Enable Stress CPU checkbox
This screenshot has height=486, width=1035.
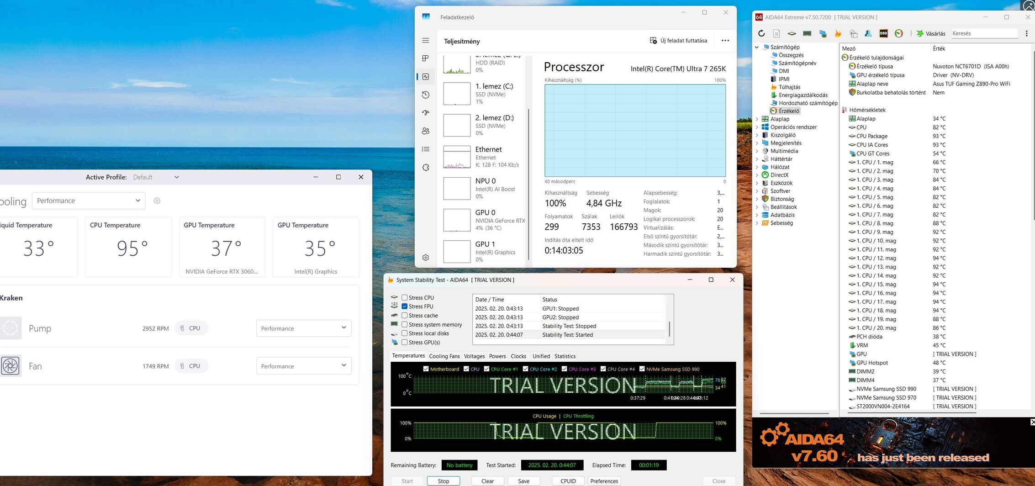404,297
